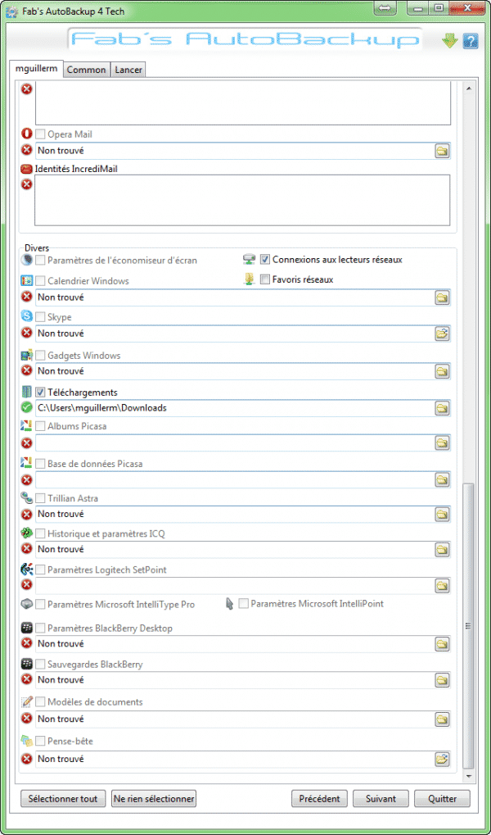The image size is (491, 835).
Task: Uncheck the Téléchargements checkbox
Action: [x=40, y=392]
